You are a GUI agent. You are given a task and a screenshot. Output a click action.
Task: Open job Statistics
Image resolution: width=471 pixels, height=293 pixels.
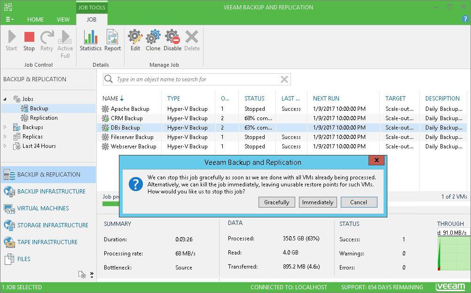90,41
